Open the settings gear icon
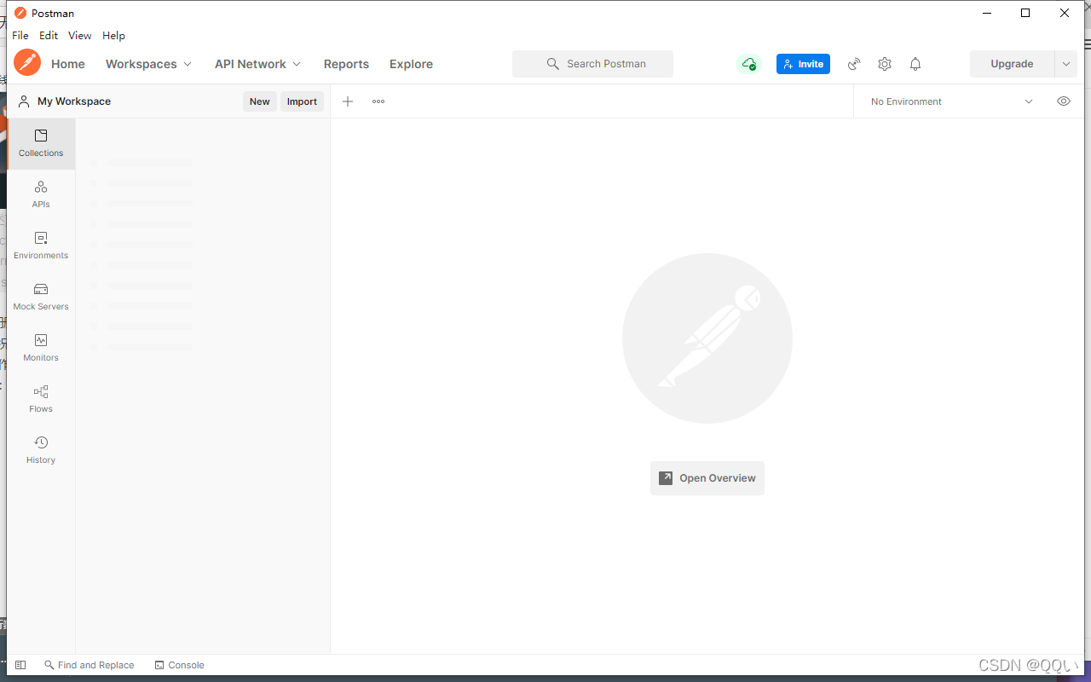Image resolution: width=1091 pixels, height=682 pixels. coord(885,64)
